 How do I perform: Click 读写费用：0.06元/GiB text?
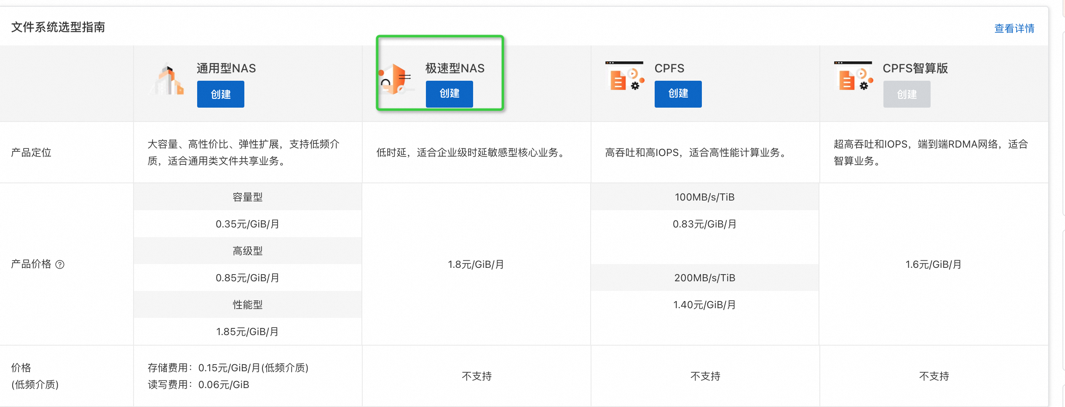pos(198,385)
